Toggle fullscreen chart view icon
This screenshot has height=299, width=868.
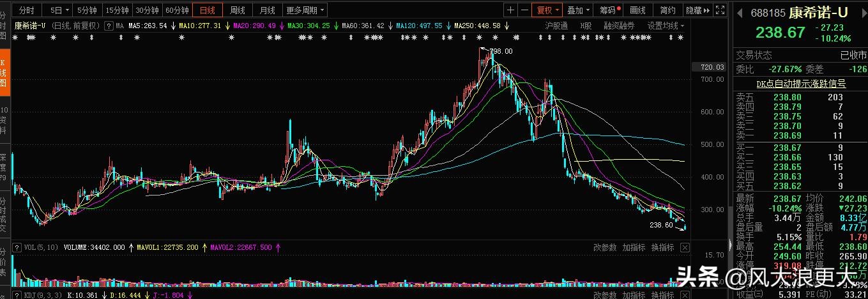(x=720, y=10)
